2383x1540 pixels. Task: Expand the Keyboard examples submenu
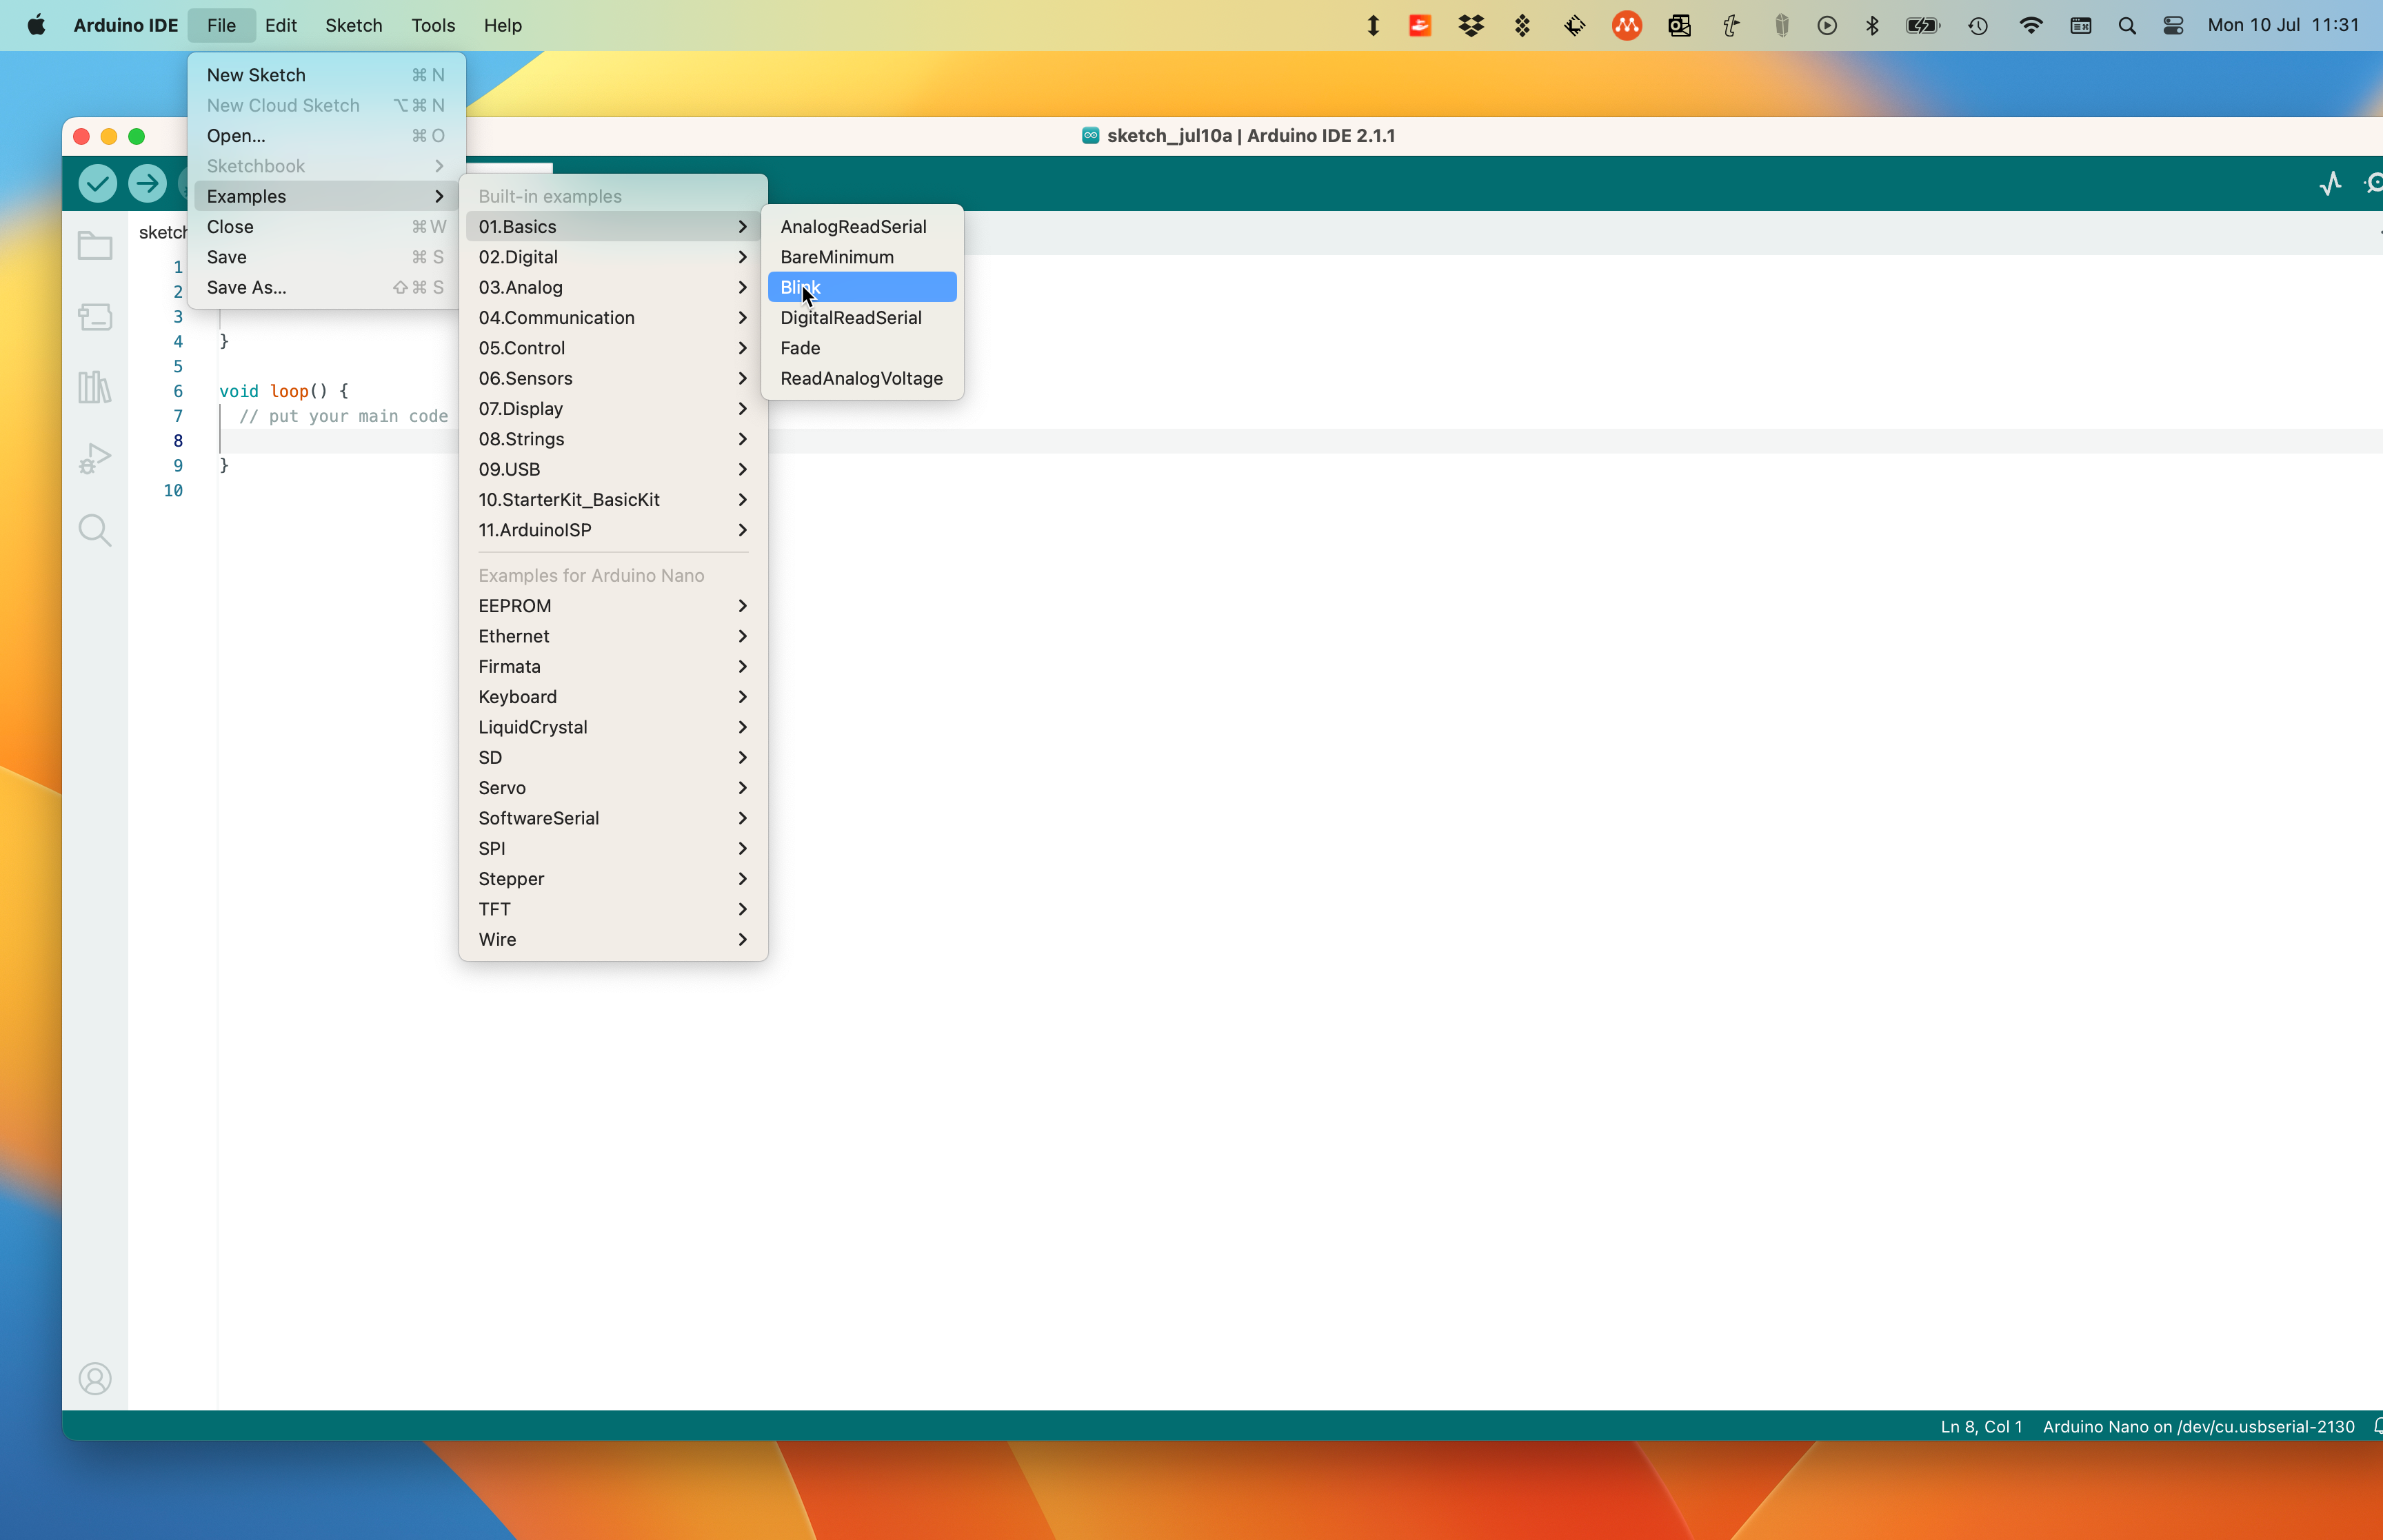pos(613,697)
